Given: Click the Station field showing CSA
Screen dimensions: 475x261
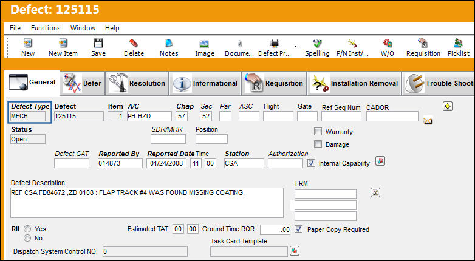Looking at the screenshot, I should pos(244,163).
